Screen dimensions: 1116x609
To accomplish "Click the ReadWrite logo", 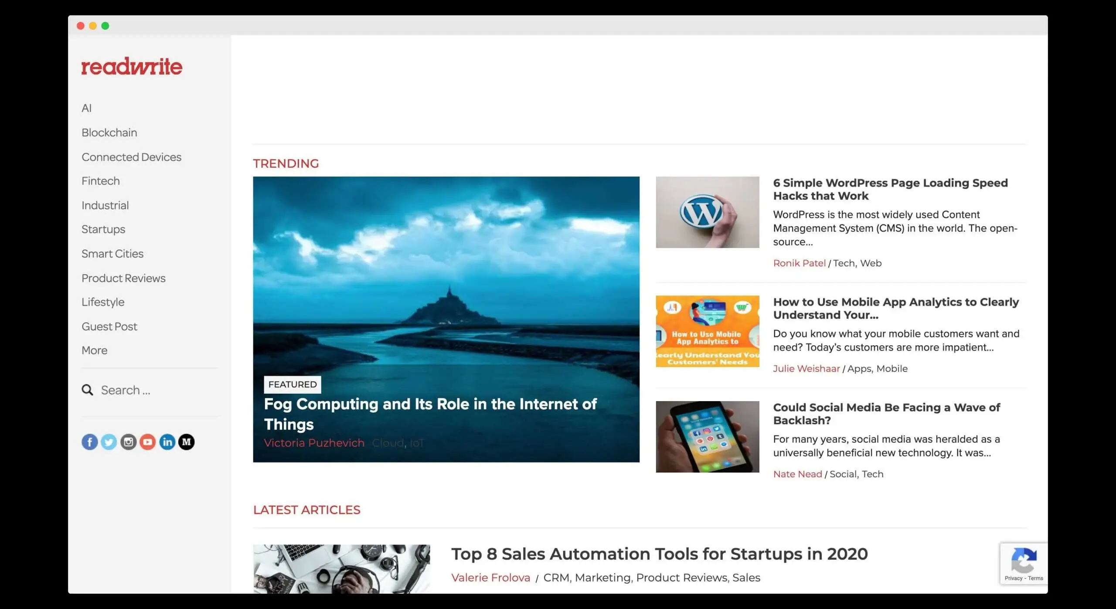I will click(132, 66).
